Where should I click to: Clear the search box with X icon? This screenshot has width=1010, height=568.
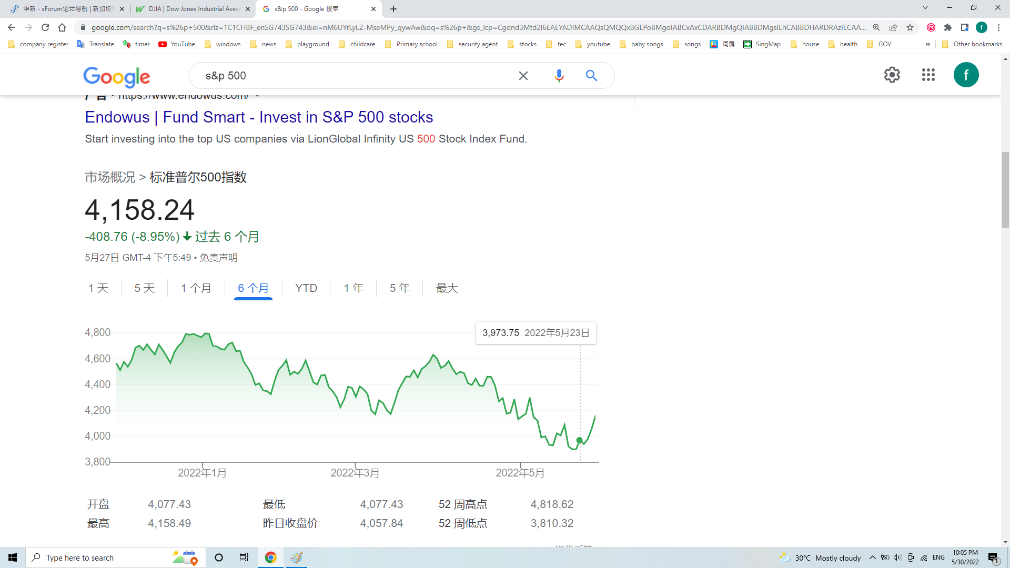[523, 76]
